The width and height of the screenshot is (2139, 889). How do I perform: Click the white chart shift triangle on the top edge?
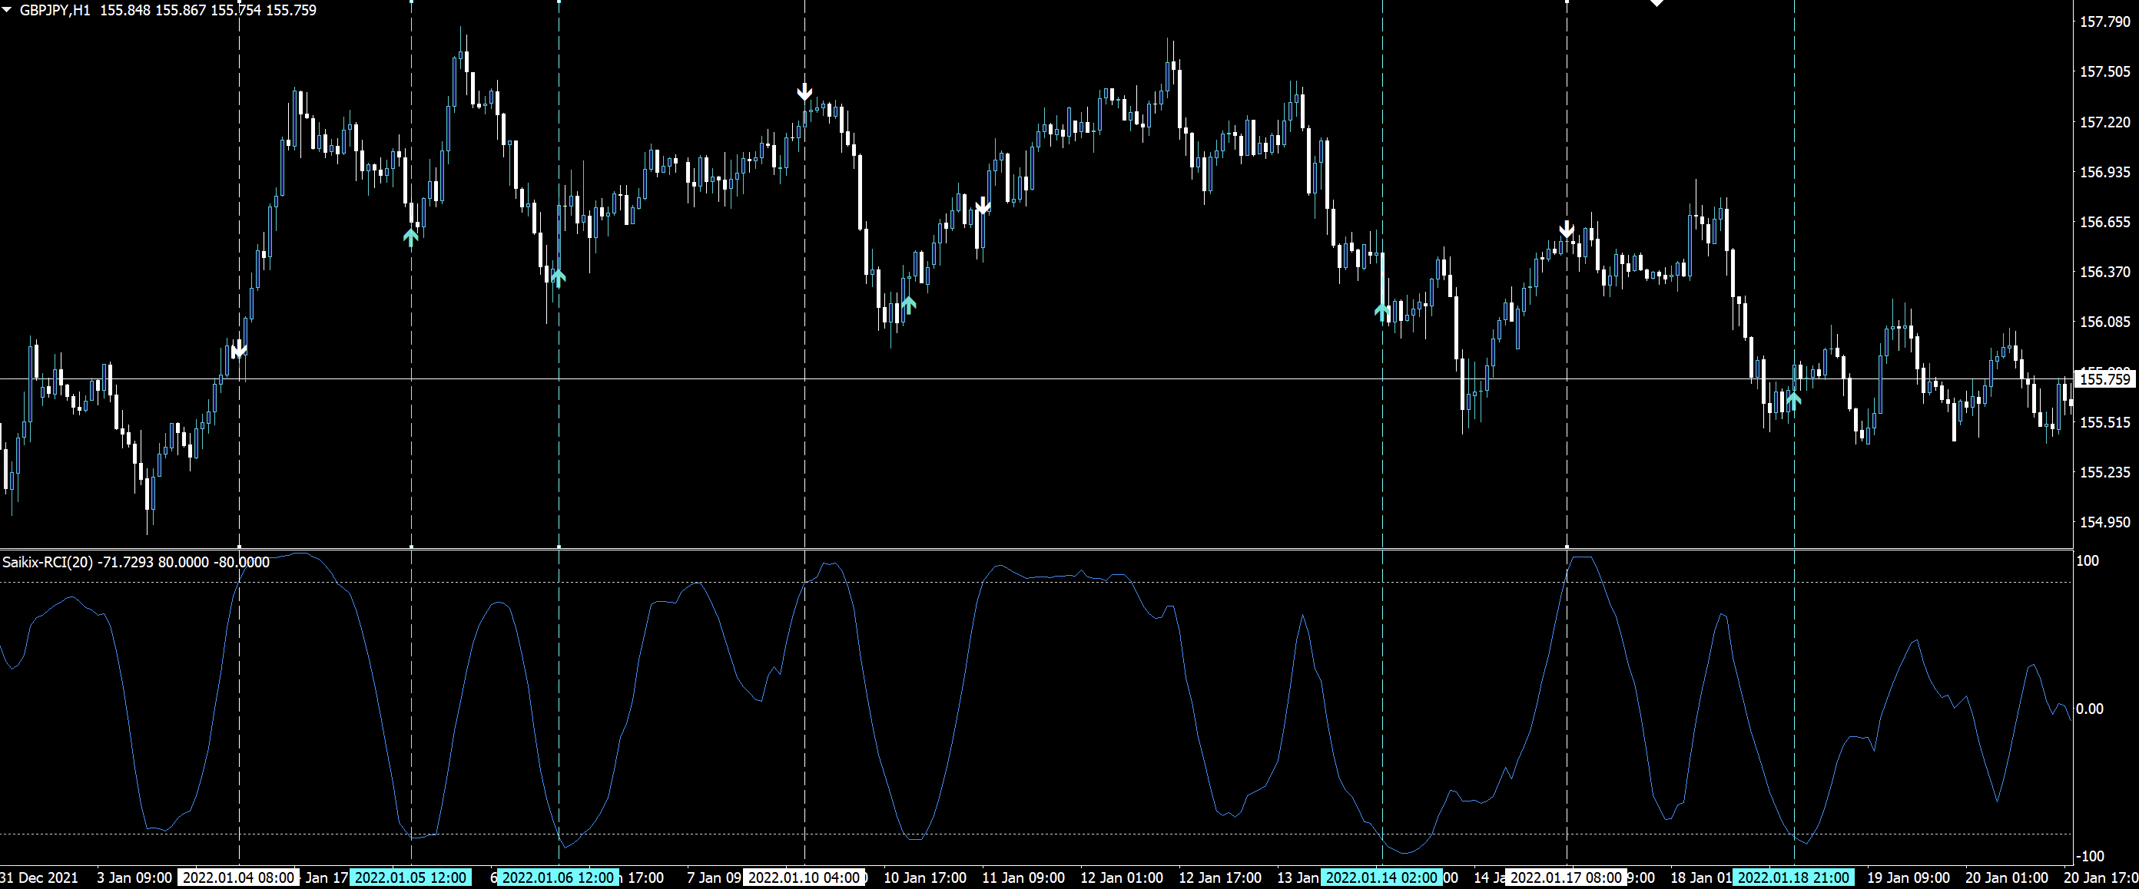coord(1656,3)
